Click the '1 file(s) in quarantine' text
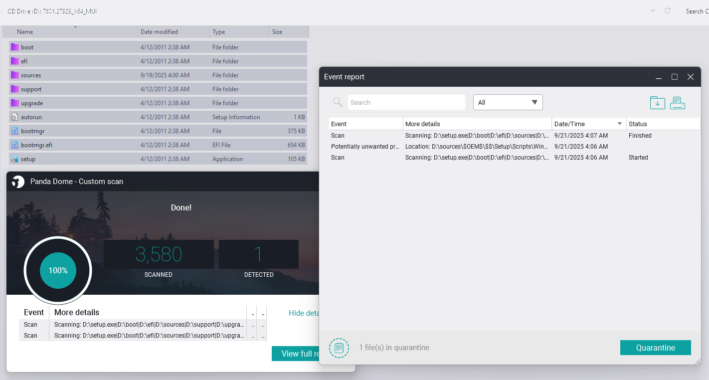 tap(394, 348)
